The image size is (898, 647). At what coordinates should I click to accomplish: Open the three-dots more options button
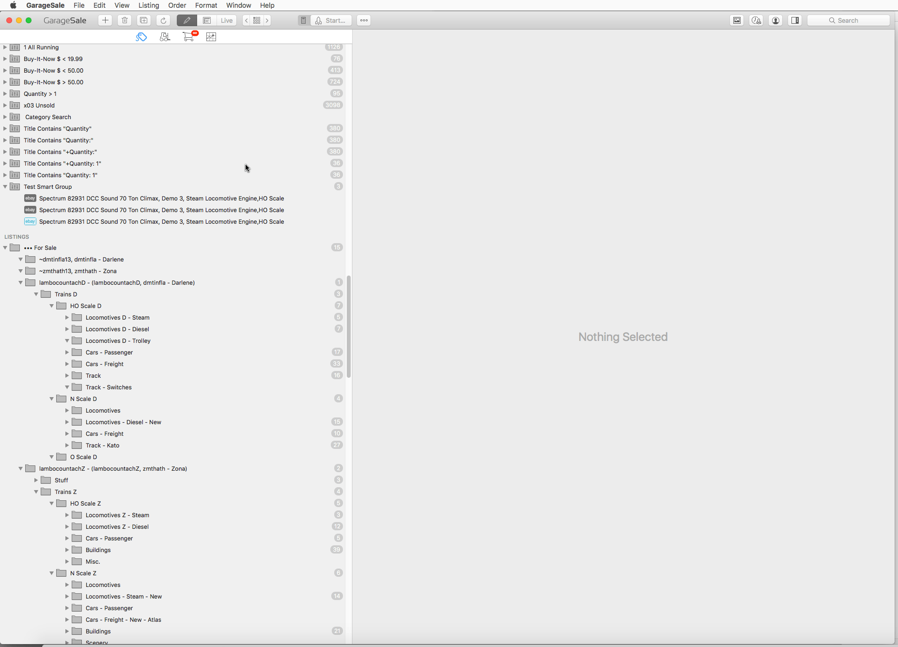pos(364,20)
